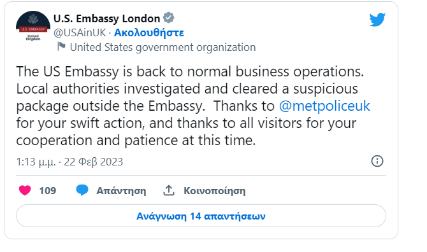
Task: Follow via the Ακολουθήστε link
Action: point(149,32)
